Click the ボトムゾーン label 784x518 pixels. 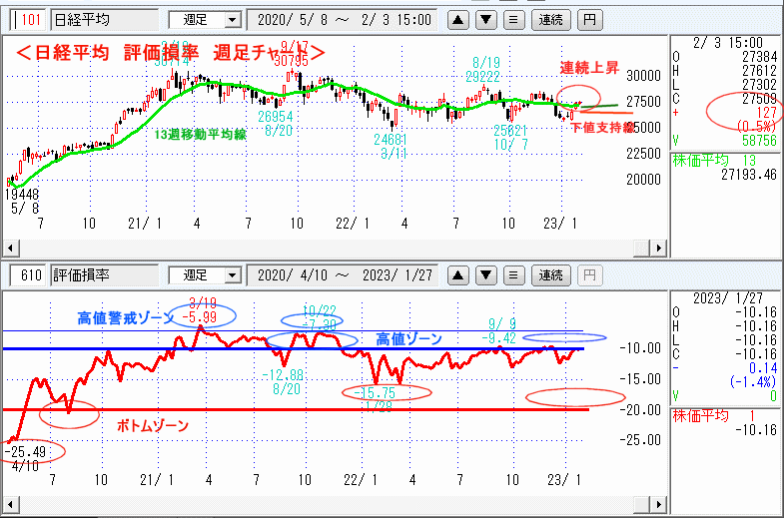coord(153,426)
